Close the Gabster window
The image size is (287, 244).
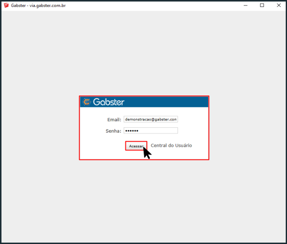pyautogui.click(x=278, y=6)
